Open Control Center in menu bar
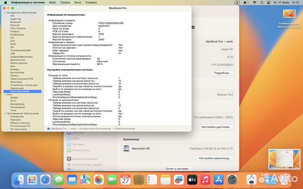This screenshot has width=303, height=189. click(x=268, y=3)
